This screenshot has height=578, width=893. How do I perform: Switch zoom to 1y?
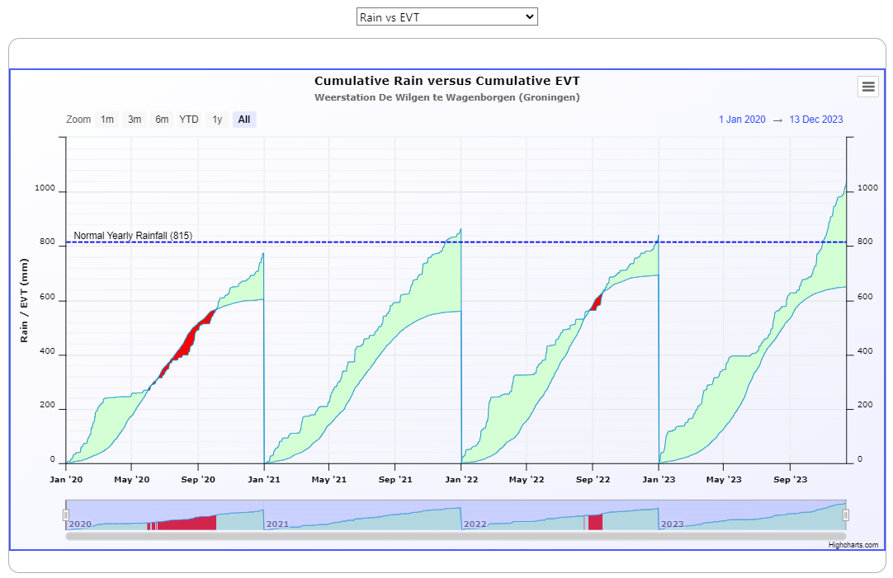tap(217, 120)
